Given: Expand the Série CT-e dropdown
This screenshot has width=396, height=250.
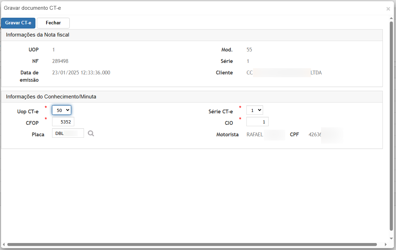Looking at the screenshot, I should (x=254, y=110).
